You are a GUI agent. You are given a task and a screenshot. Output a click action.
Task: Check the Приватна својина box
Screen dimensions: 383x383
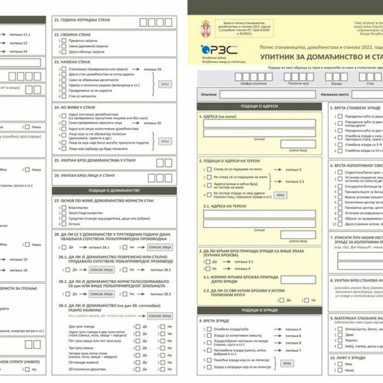click(x=63, y=40)
